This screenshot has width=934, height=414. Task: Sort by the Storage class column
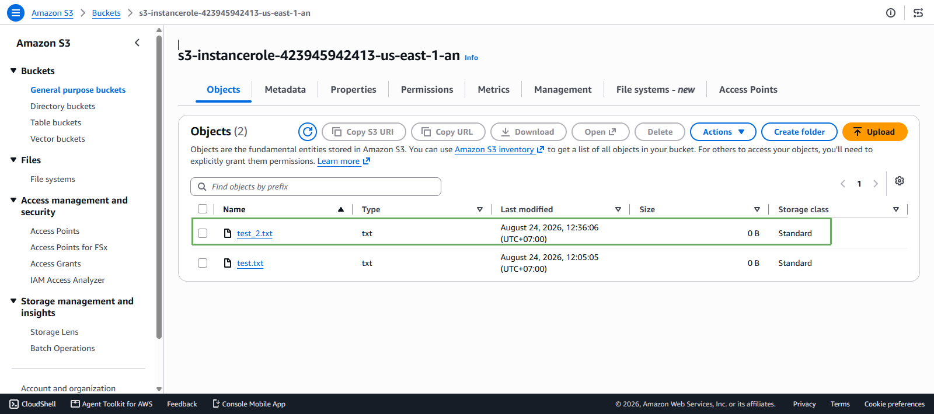click(x=896, y=209)
